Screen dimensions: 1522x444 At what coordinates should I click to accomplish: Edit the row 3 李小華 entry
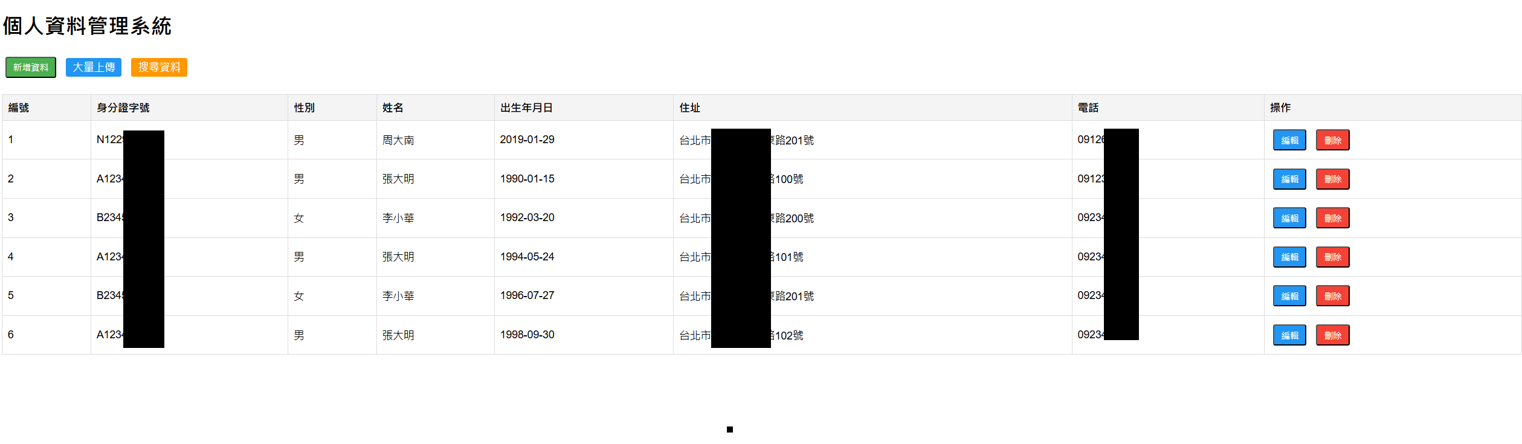(x=1289, y=218)
